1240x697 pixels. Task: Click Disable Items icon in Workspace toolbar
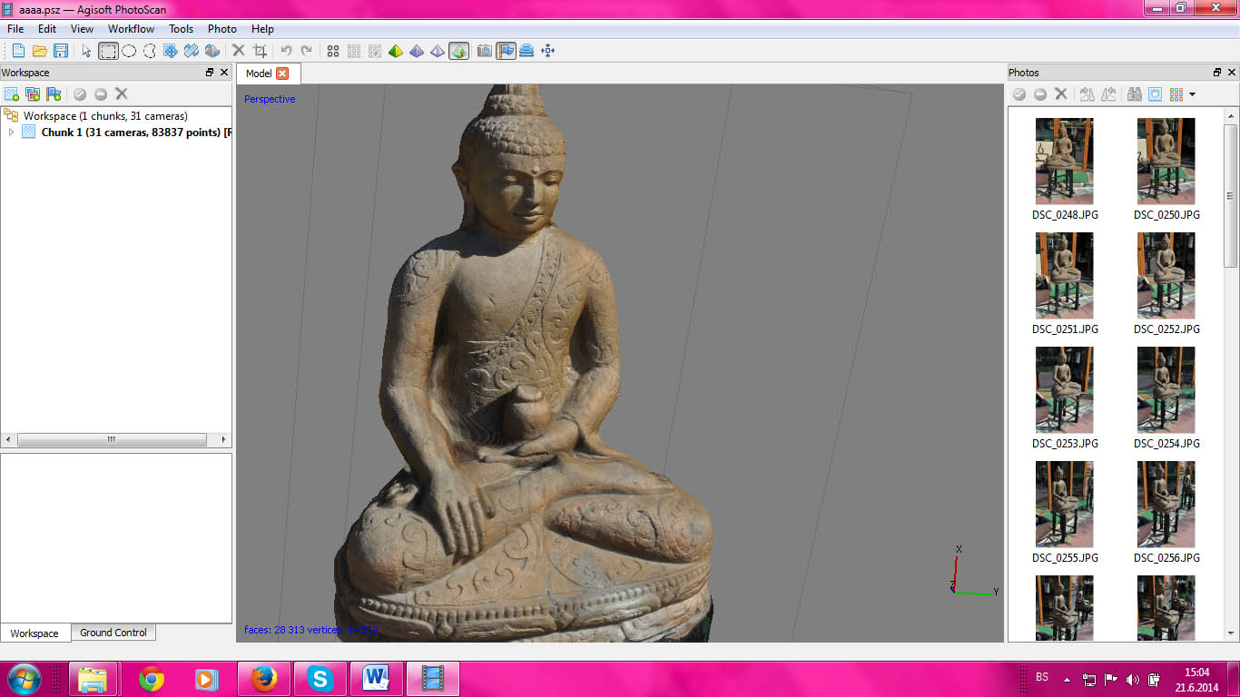click(101, 93)
